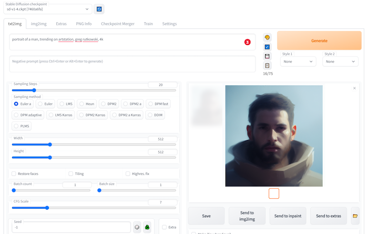The height and width of the screenshot is (234, 368).
Task: Click the blue checkmark icon beside prompt
Action: pyautogui.click(x=267, y=47)
